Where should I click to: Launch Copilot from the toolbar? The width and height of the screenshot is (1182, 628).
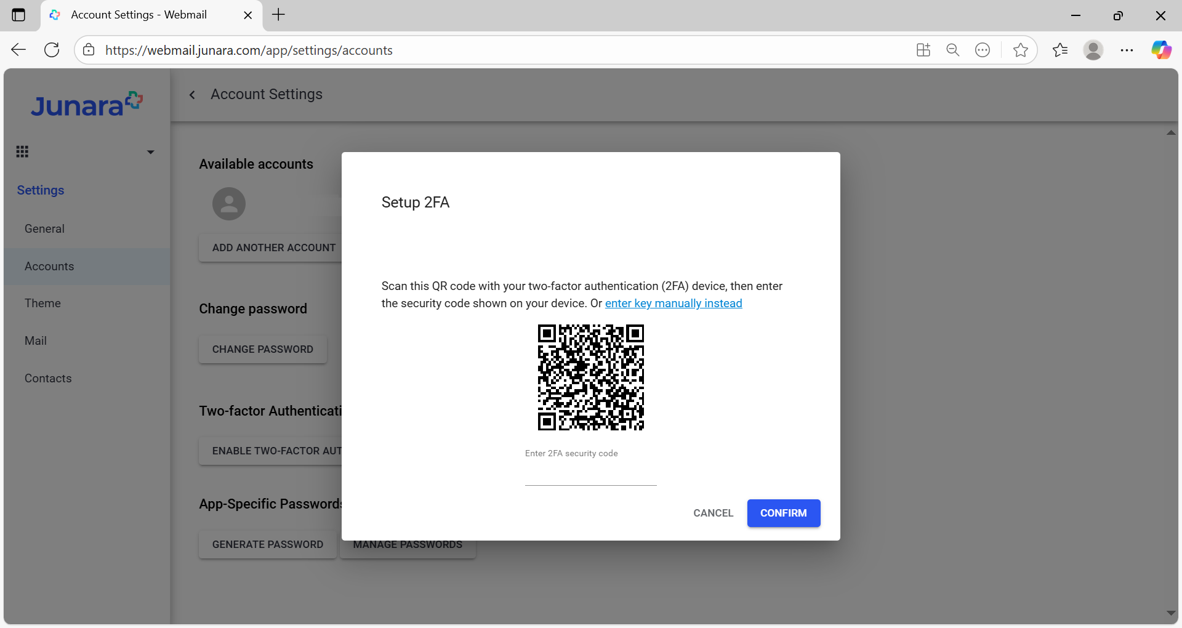coord(1161,50)
